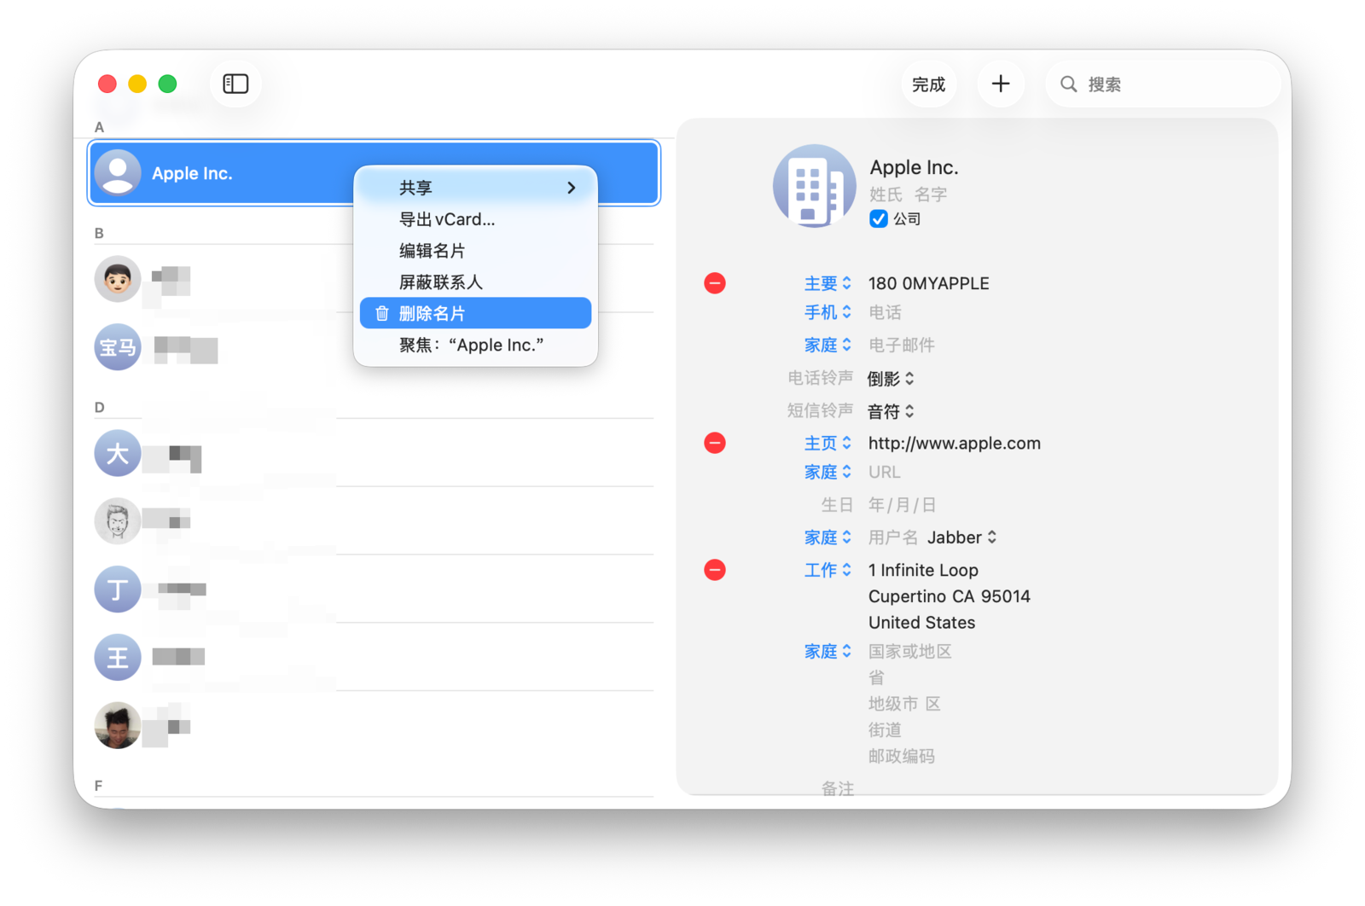Click the http://www.apple.com URL text

pos(955,443)
